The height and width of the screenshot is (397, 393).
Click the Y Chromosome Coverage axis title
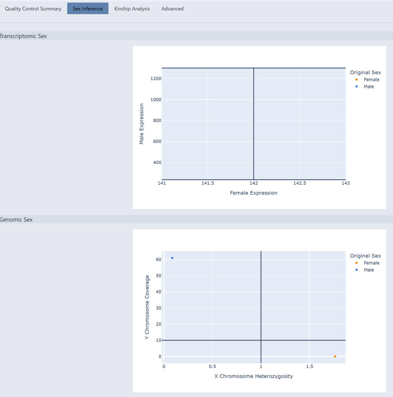click(147, 307)
